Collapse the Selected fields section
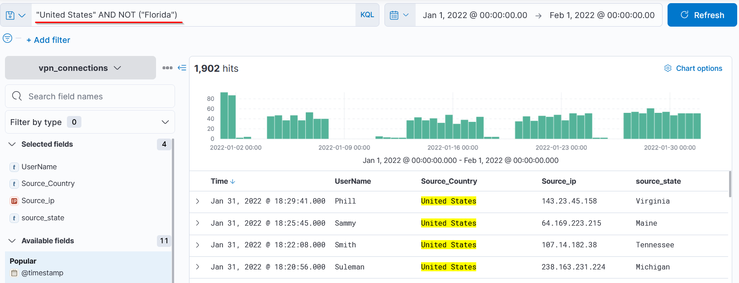 pos(12,144)
